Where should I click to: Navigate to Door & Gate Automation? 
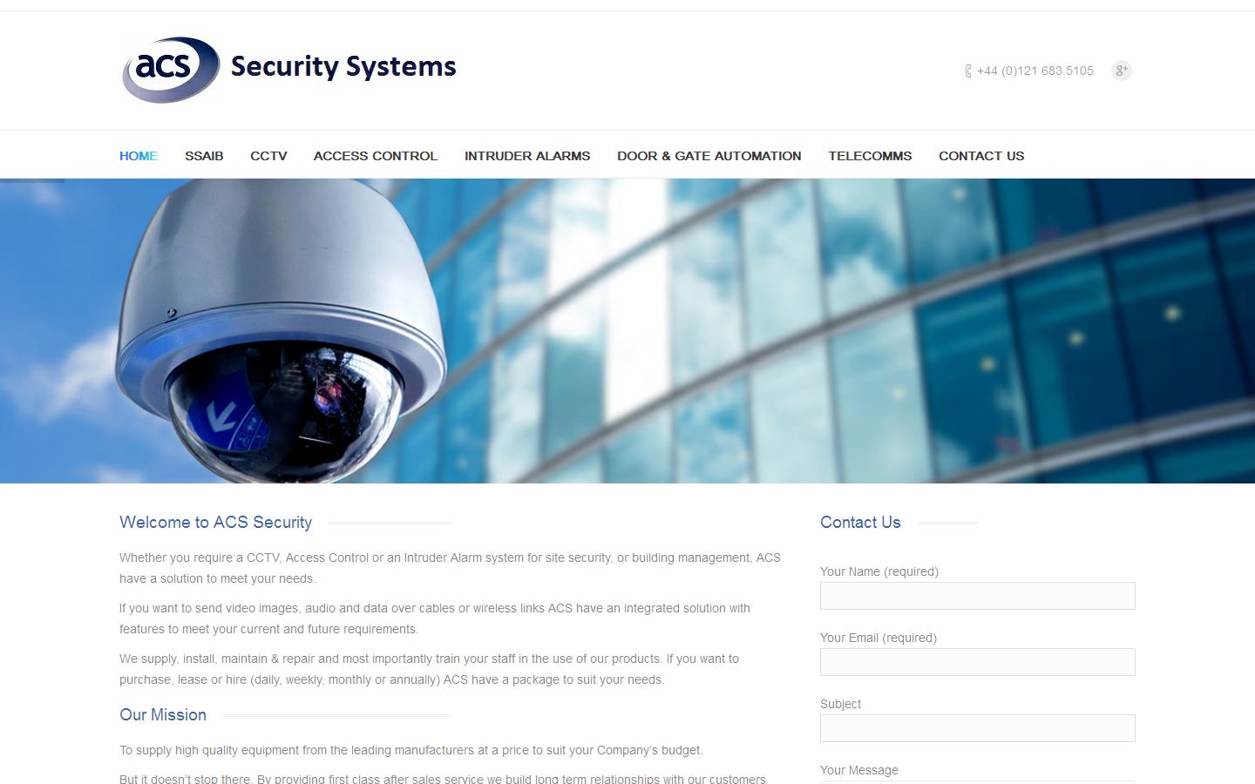(x=709, y=156)
